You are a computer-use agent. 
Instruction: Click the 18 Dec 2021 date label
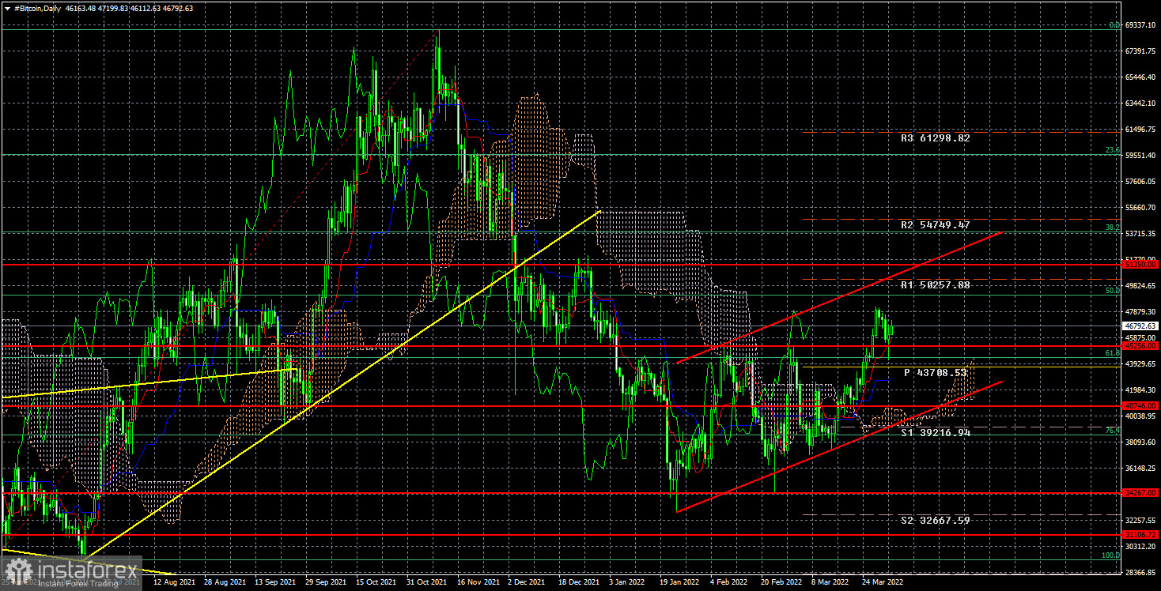578,582
